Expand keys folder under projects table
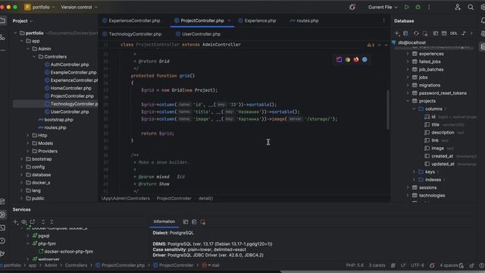The width and height of the screenshot is (485, 273). tap(415, 172)
